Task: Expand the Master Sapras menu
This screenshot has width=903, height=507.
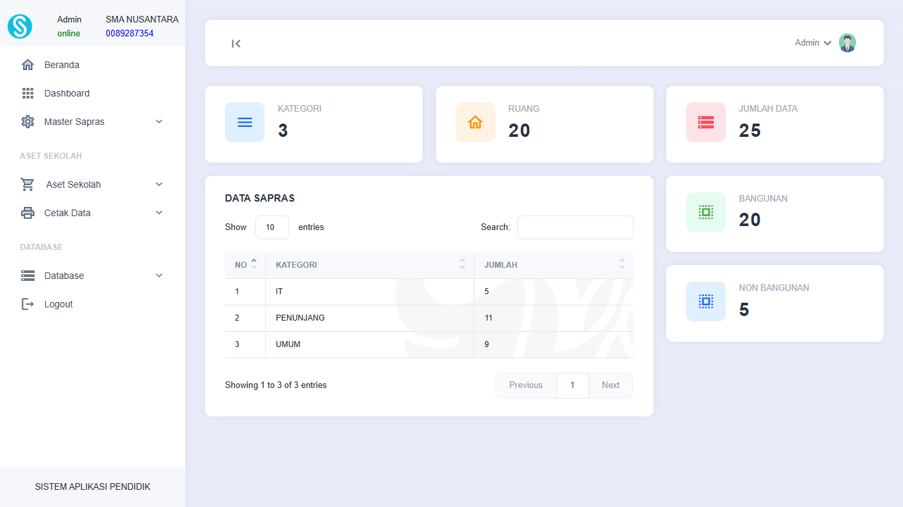Action: pyautogui.click(x=93, y=122)
